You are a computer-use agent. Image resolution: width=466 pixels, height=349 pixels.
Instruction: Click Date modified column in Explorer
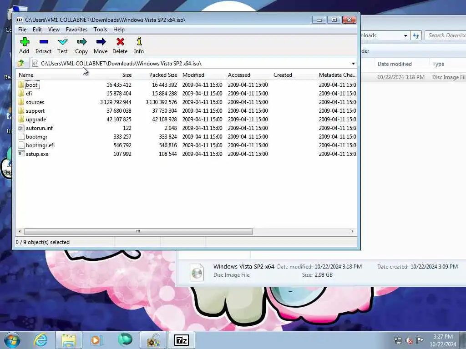pos(395,64)
